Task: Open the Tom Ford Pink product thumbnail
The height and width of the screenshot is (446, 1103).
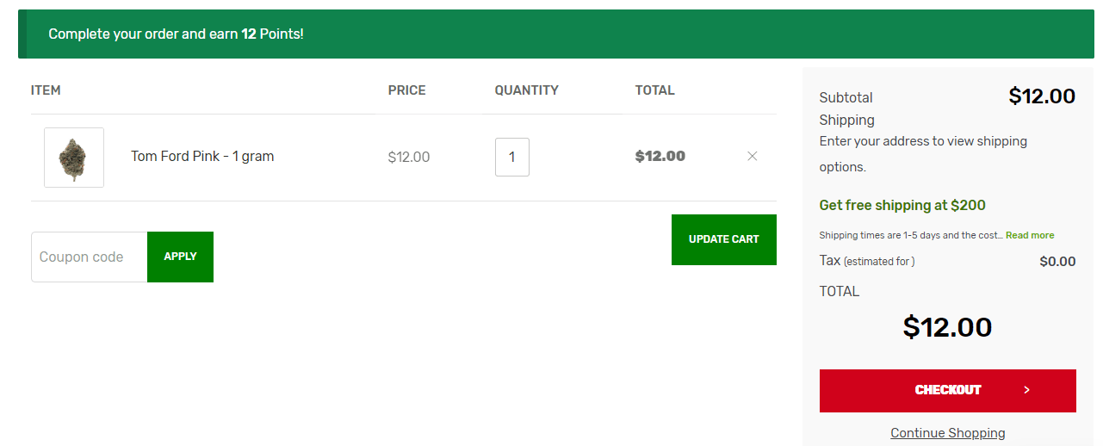Action: tap(74, 158)
